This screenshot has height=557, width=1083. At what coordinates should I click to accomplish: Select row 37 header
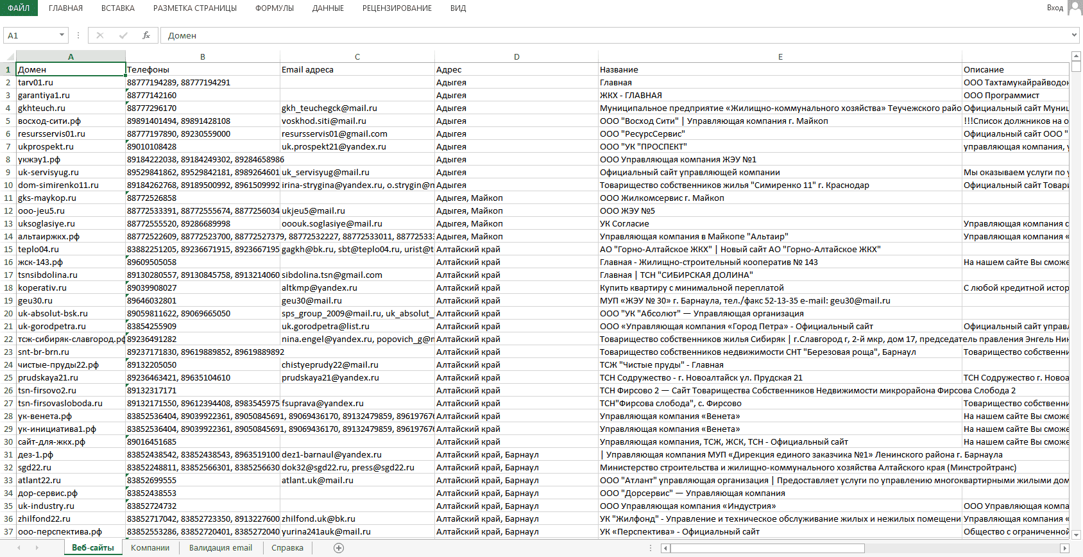[x=8, y=531]
